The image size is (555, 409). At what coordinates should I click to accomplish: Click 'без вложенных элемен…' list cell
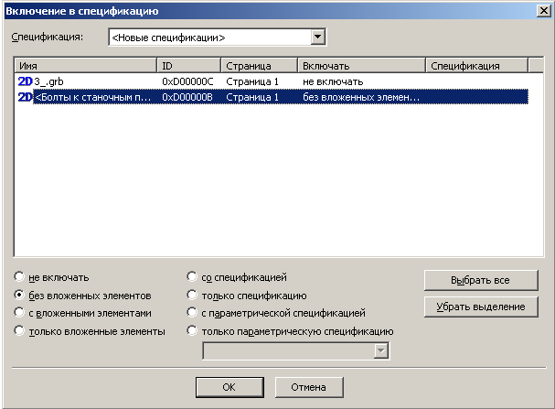pos(361,97)
